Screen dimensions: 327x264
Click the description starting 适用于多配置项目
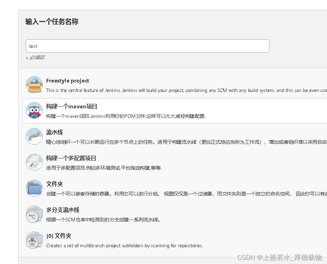[x=104, y=168]
